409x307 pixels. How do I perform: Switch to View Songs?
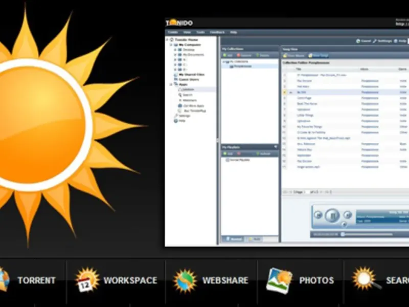tap(319, 56)
